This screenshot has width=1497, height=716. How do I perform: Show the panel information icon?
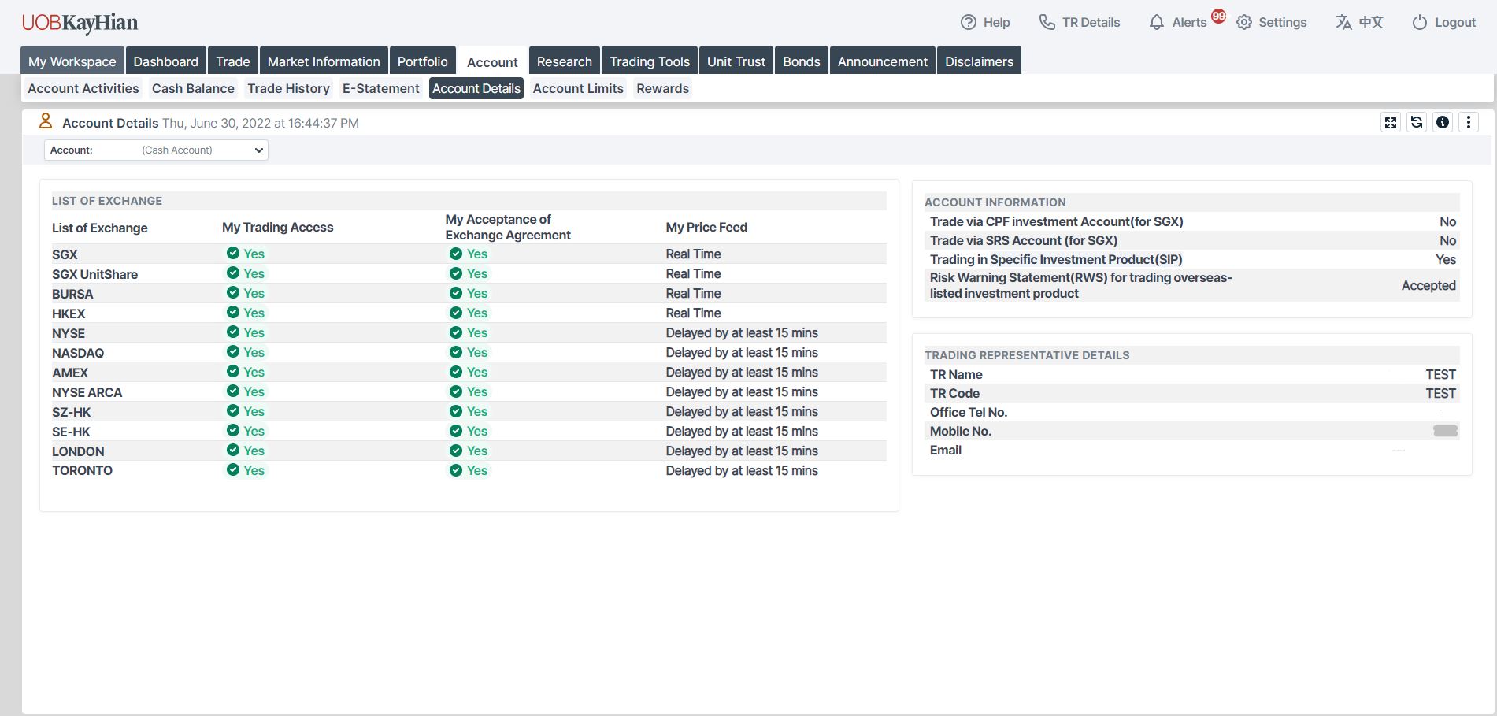[1443, 122]
